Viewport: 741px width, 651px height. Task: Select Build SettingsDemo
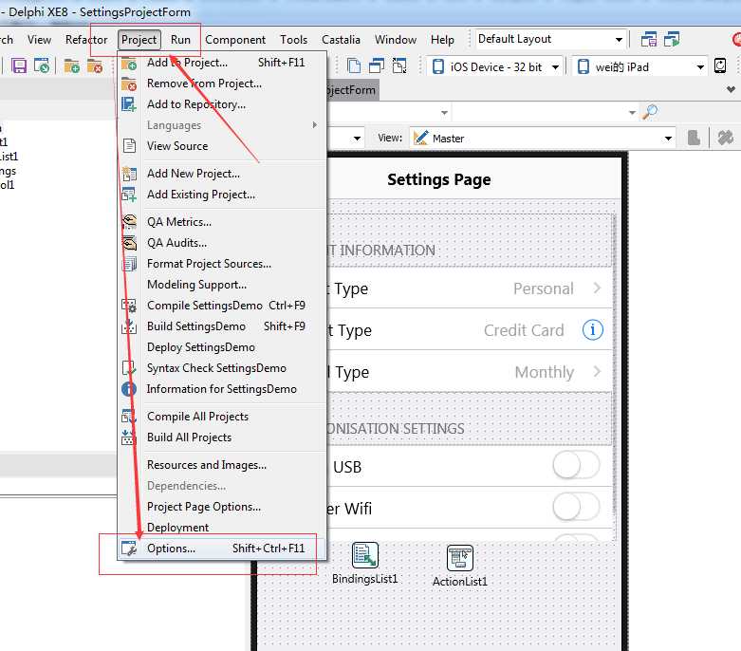[222, 326]
